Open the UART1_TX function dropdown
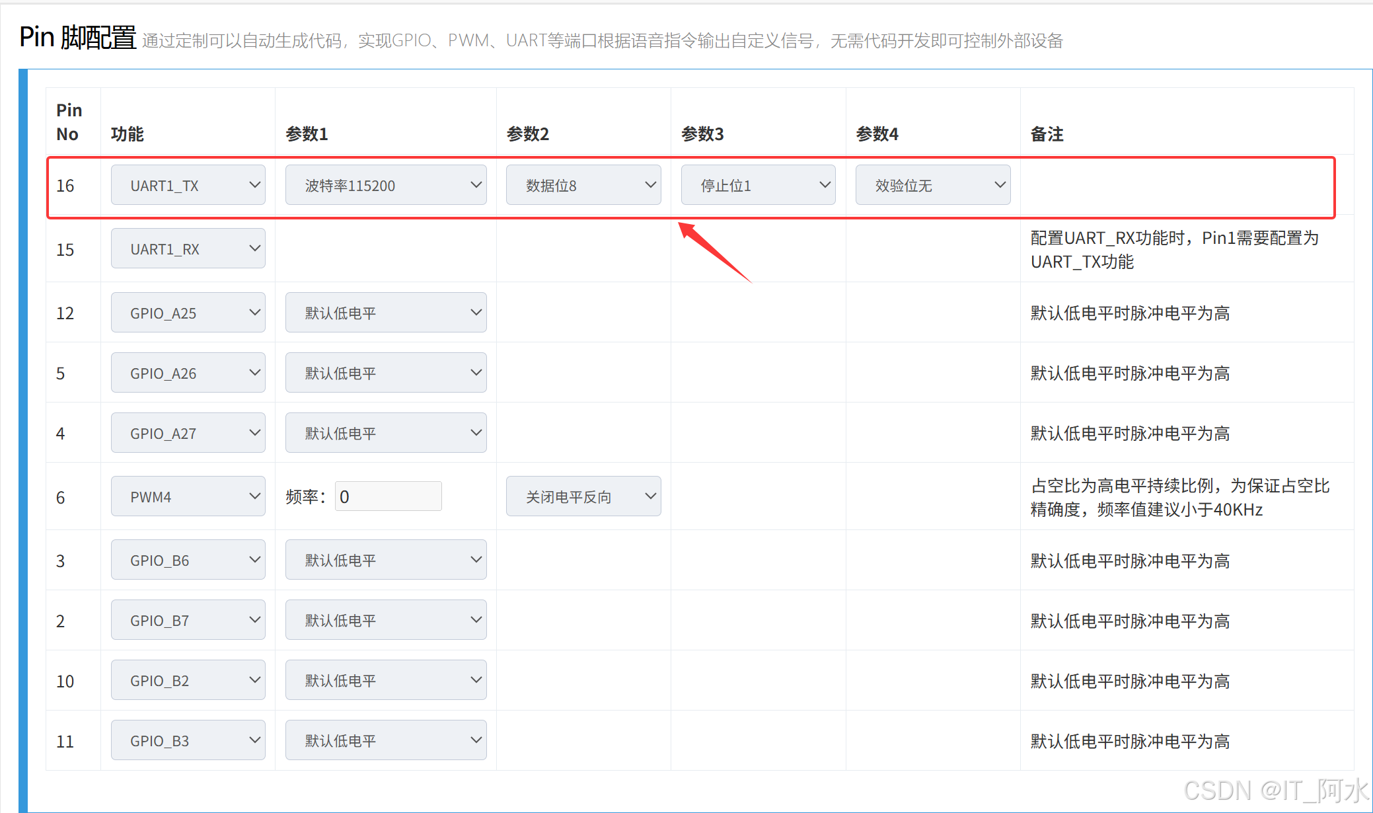The height and width of the screenshot is (813, 1373). [x=188, y=185]
